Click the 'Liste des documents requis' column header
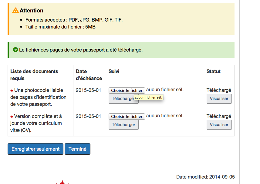Image resolution: width=260 pixels, height=184 pixels. [34, 75]
